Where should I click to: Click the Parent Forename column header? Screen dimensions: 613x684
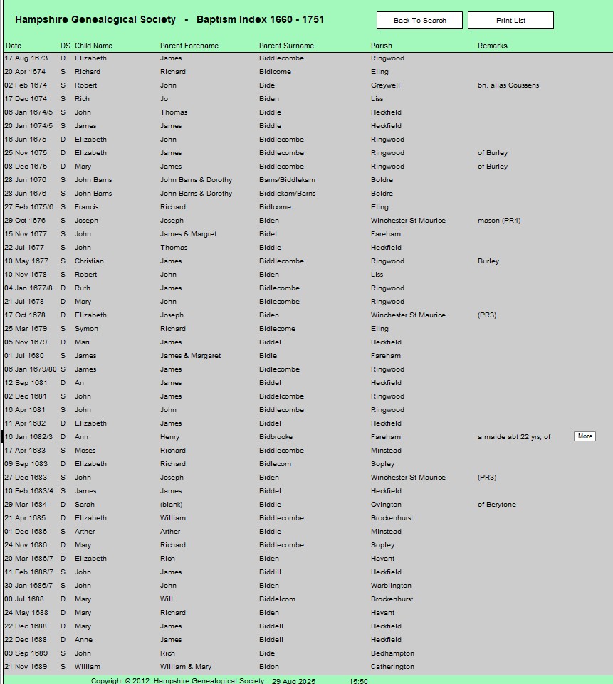tap(189, 46)
